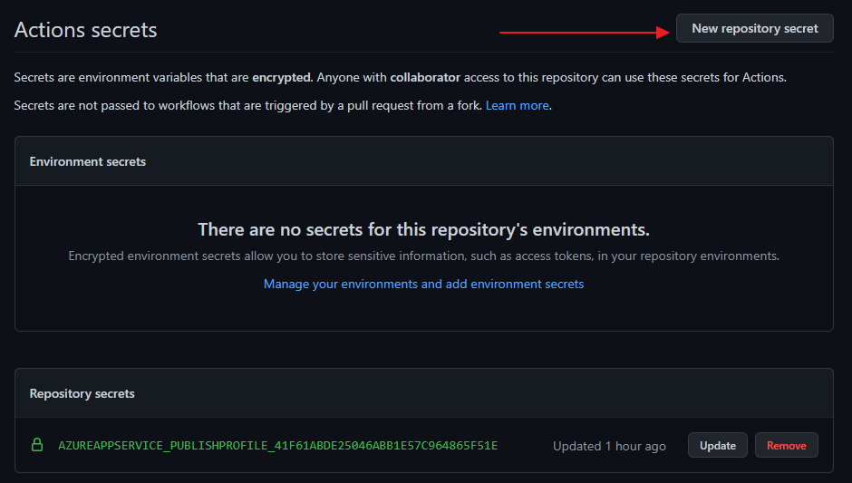Select the AZUREAPPSERVICE_PUBLISHPROFILE secret name
Image resolution: width=852 pixels, height=483 pixels.
coord(277,446)
